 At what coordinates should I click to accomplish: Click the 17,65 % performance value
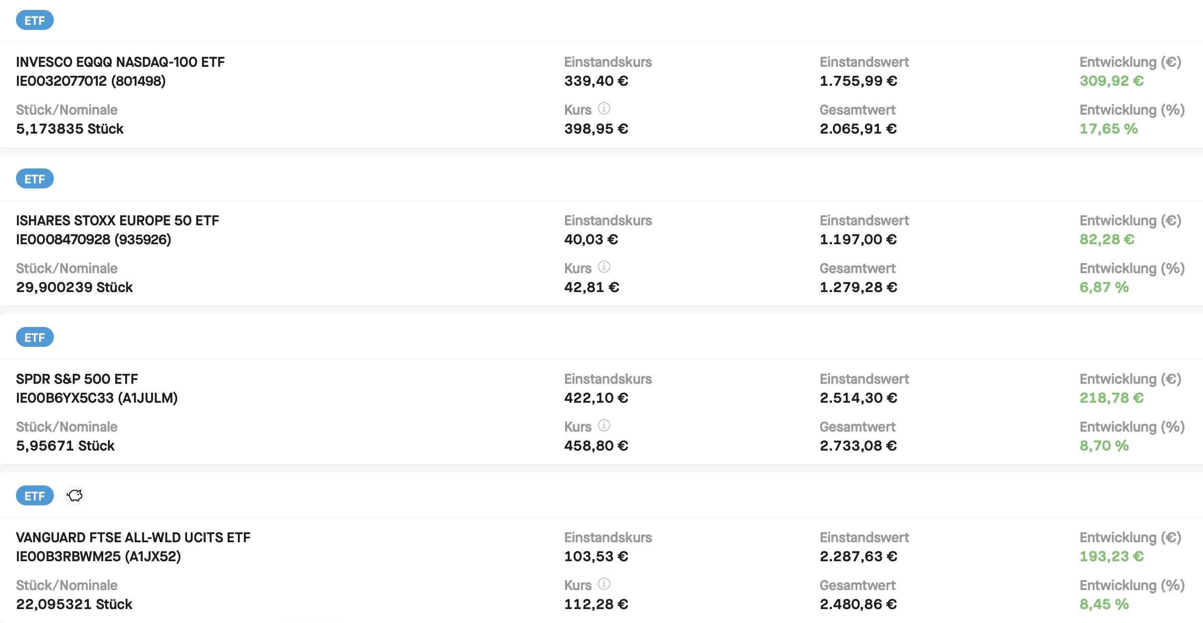click(1108, 129)
